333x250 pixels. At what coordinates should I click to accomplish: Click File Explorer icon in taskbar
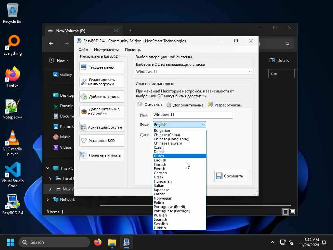pyautogui.click(x=112, y=242)
